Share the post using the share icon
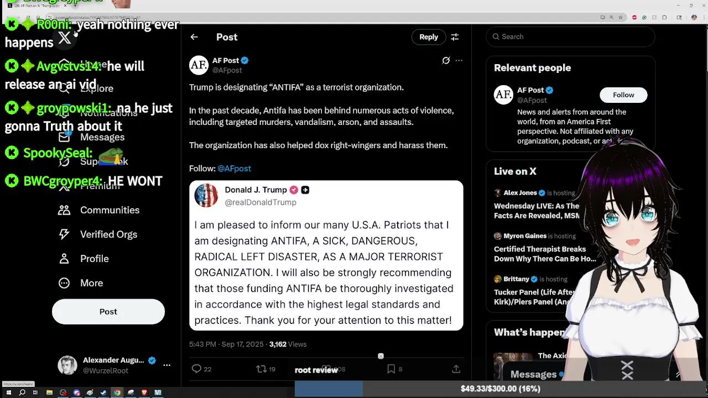This screenshot has height=398, width=708. pyautogui.click(x=456, y=369)
